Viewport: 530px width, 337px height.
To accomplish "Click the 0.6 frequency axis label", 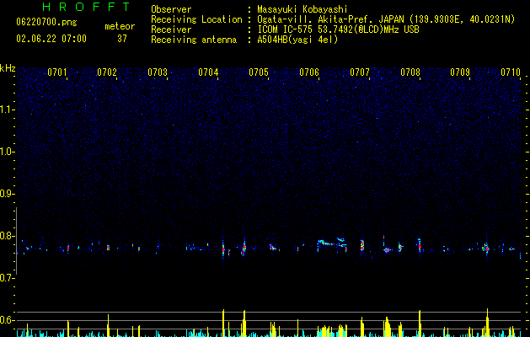I will tap(7, 320).
